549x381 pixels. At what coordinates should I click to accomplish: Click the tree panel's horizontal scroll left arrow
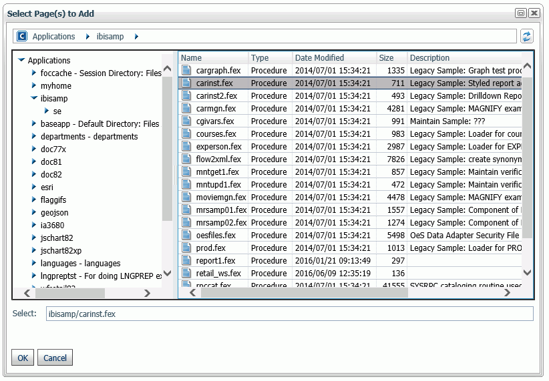[27, 293]
